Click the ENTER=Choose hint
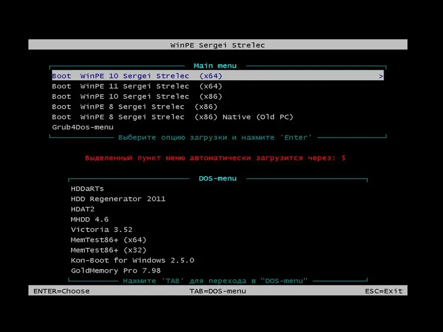This screenshot has width=443, height=332. click(61, 291)
